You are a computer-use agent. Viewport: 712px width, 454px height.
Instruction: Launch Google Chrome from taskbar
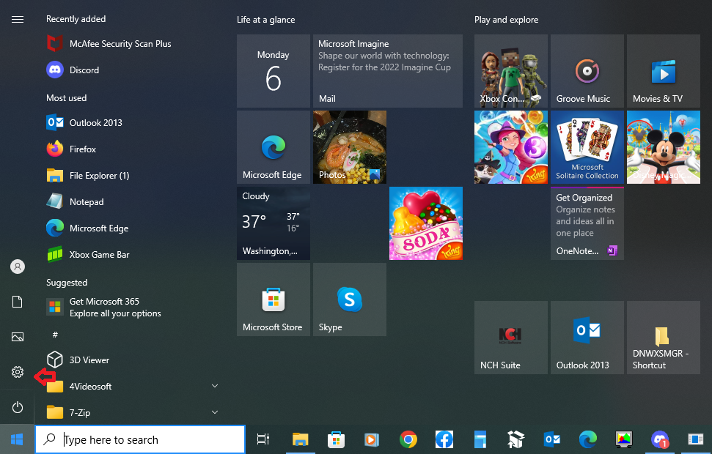coord(408,439)
